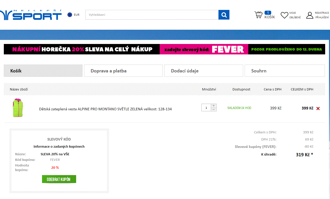Click the EU flag currency icon
This screenshot has height=199, width=330.
70,15
